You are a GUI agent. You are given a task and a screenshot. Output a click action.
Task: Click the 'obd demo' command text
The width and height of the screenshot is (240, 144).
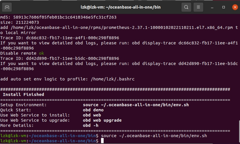(93, 110)
